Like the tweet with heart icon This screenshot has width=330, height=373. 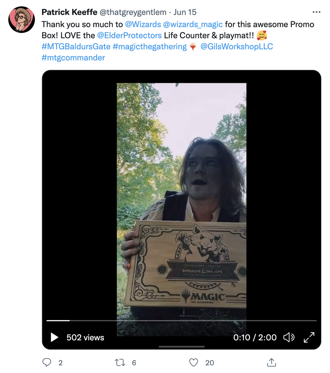click(x=194, y=362)
